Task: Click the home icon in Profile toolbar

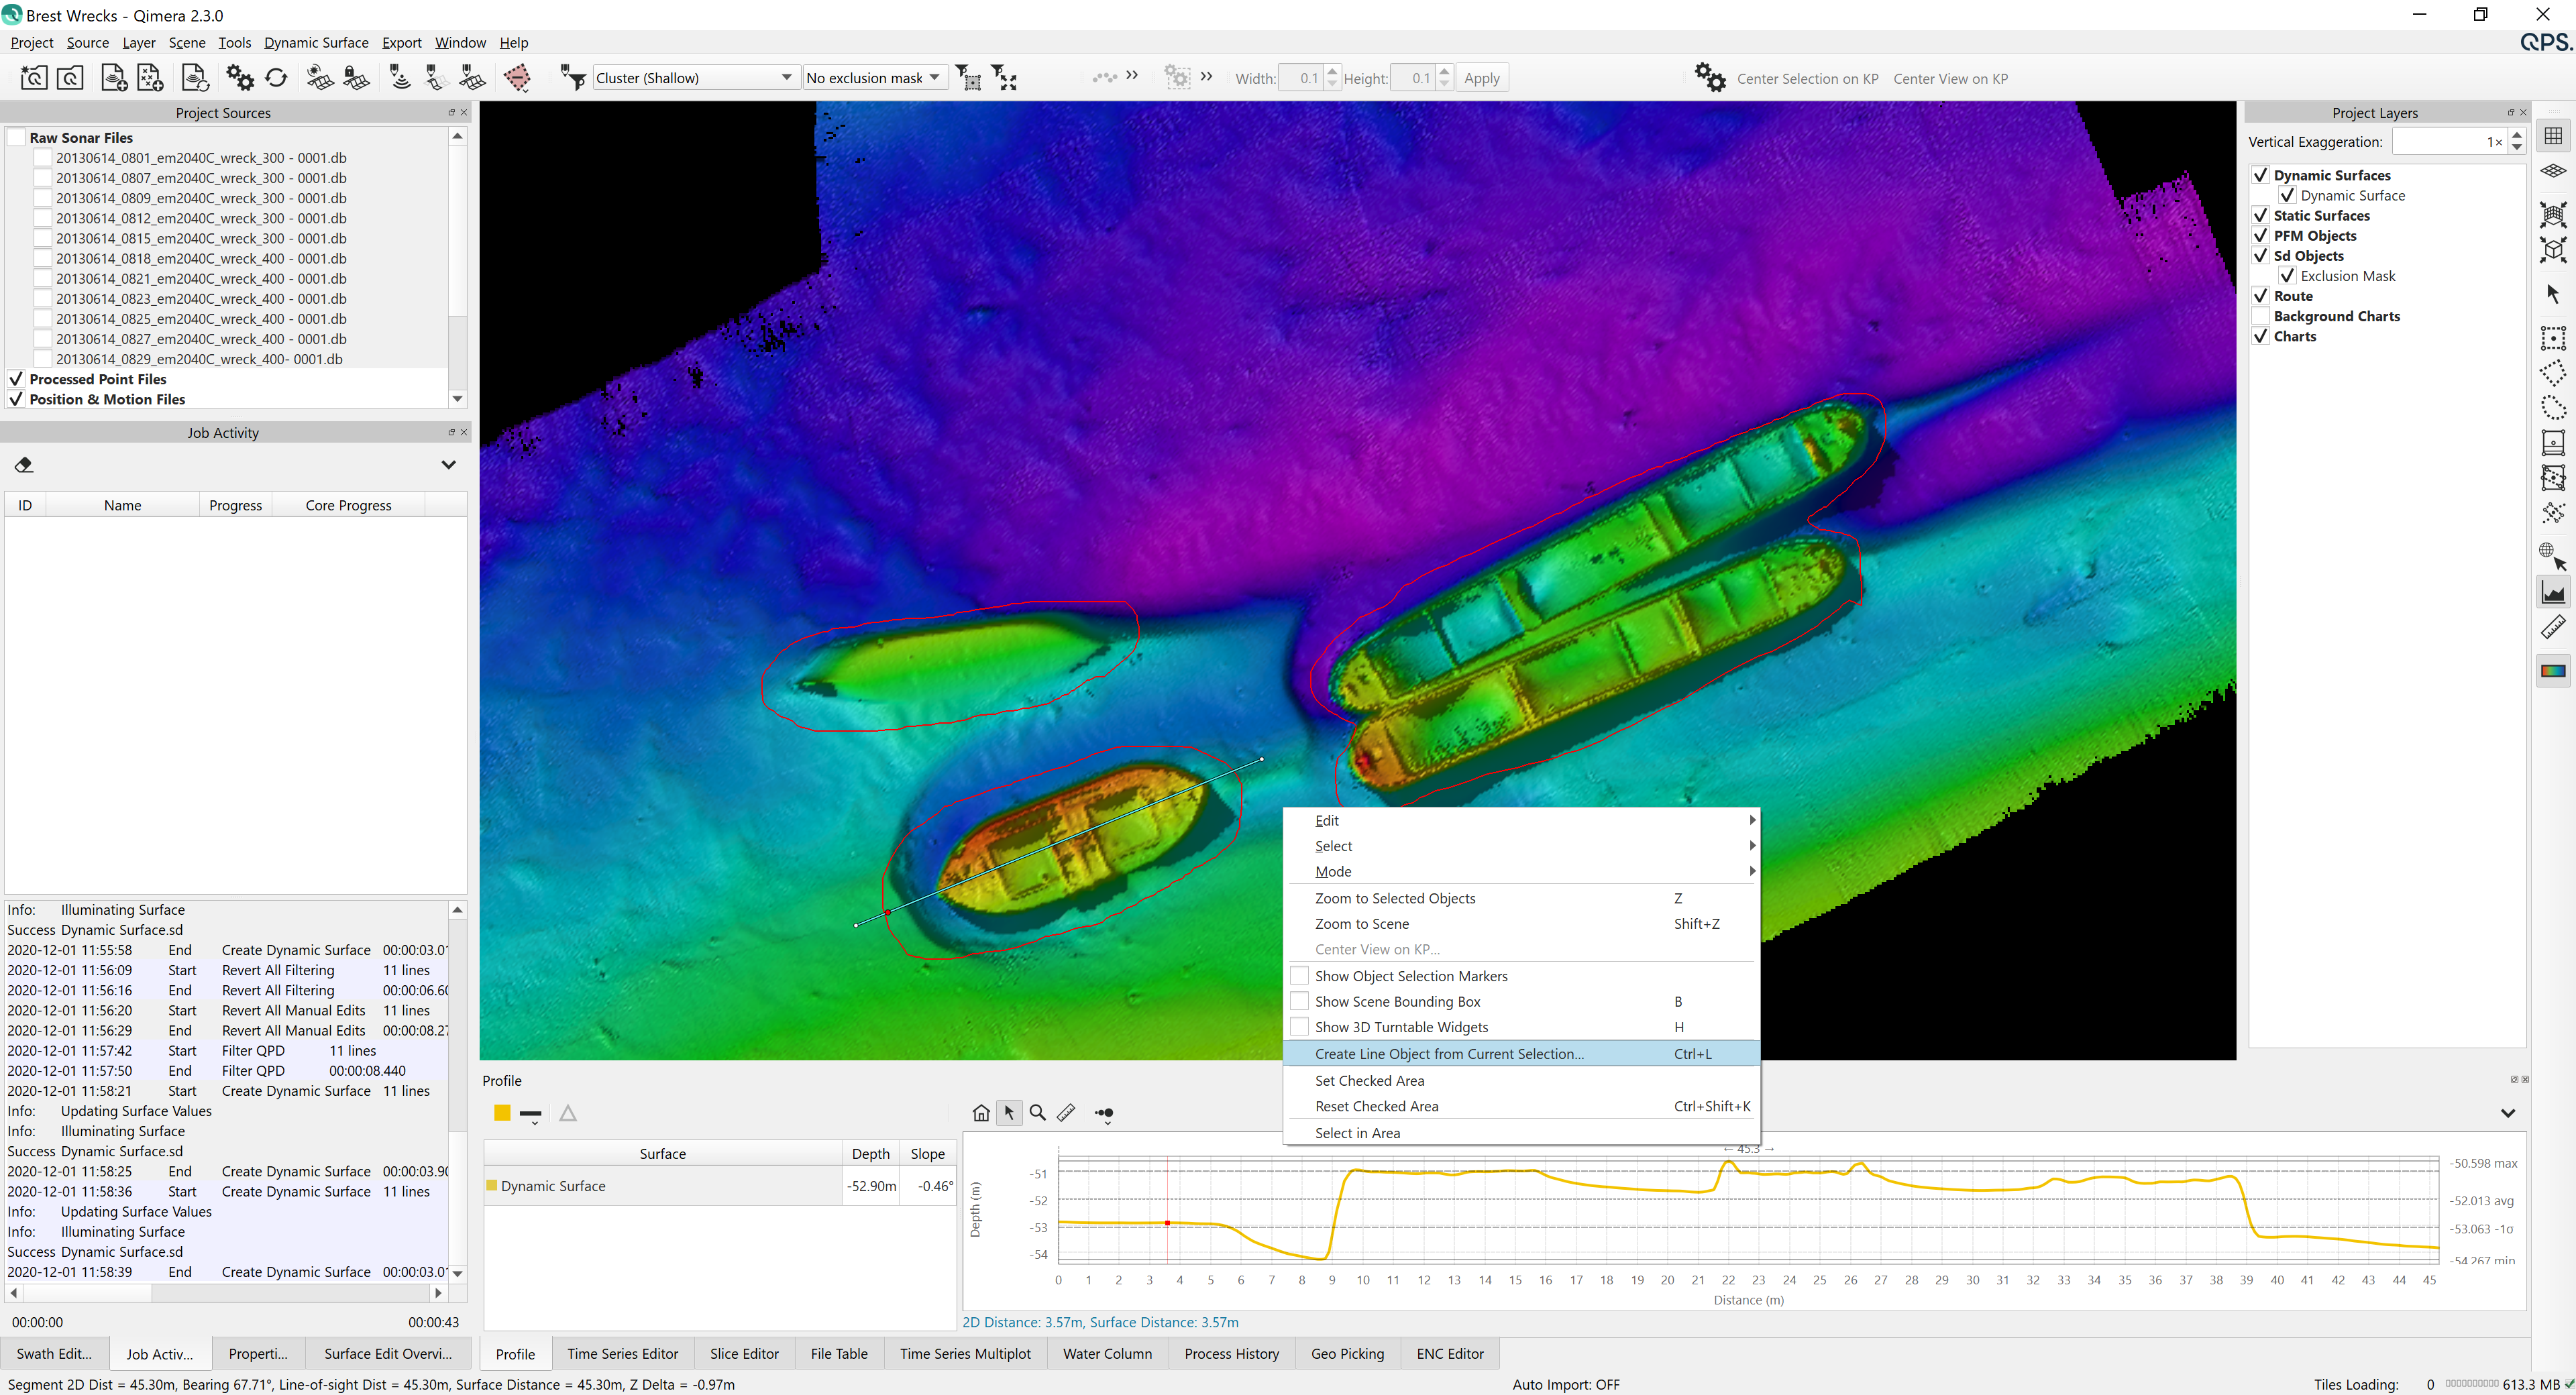Action: click(980, 1113)
